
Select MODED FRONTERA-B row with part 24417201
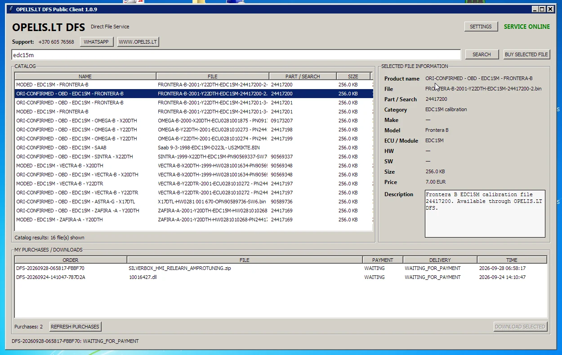point(194,112)
